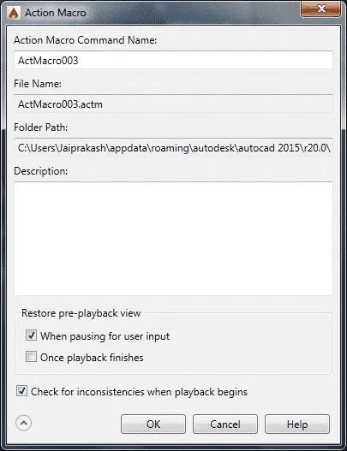Click the 'Restore pre-playback view' group heading
The image size is (347, 451).
(81, 313)
